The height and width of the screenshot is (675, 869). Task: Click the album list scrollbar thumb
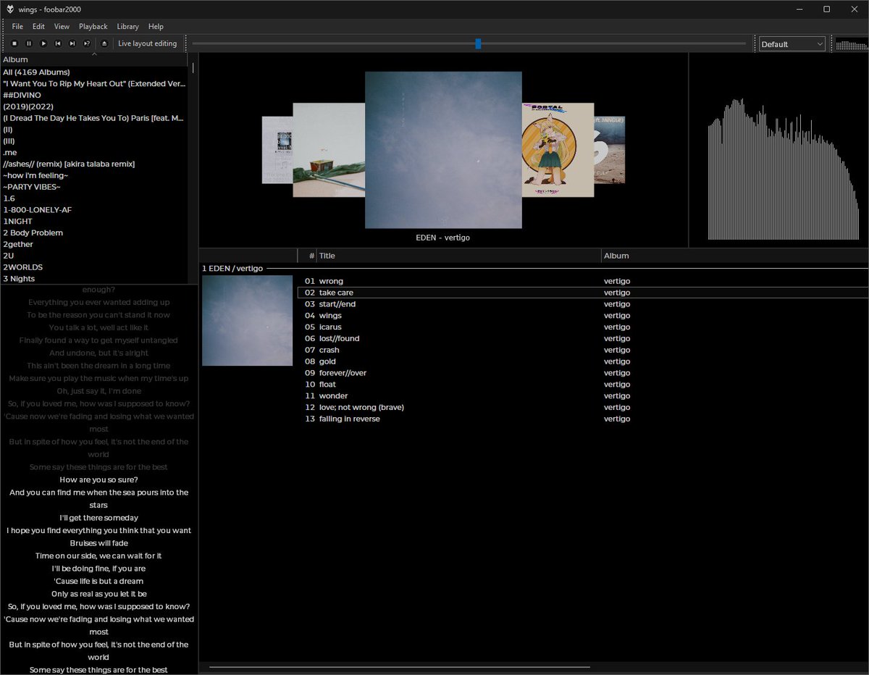193,68
